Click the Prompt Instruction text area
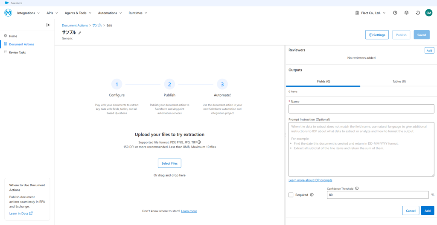The width and height of the screenshot is (437, 225). (361, 149)
